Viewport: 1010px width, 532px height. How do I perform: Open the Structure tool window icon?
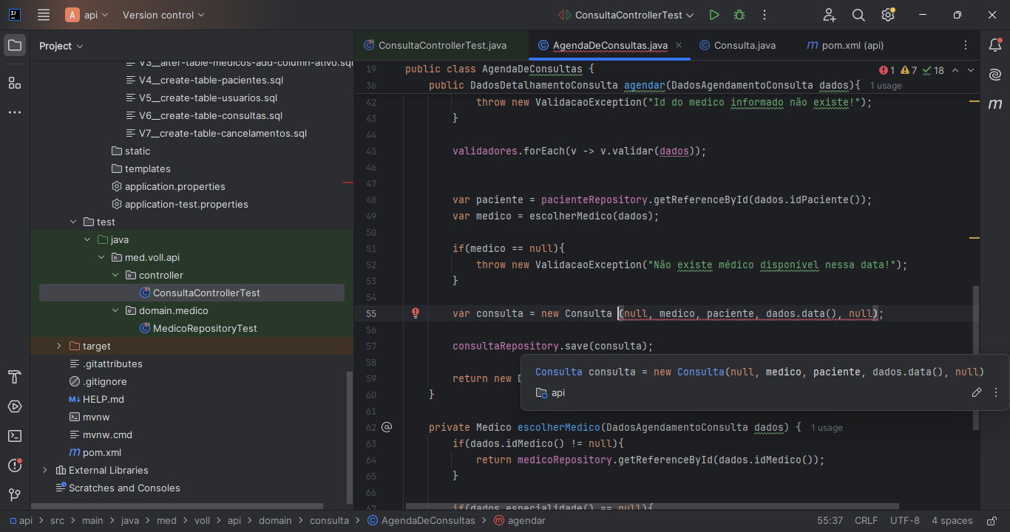(15, 83)
